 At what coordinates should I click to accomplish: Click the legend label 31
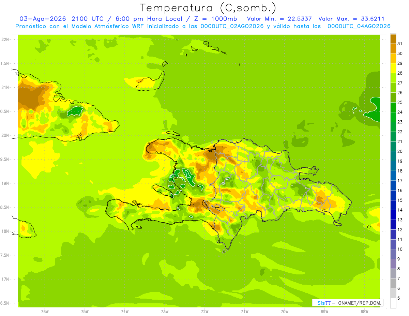click(x=400, y=44)
